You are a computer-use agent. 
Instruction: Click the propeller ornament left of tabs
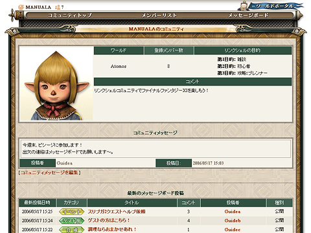[x=12, y=16]
